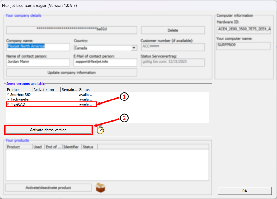277x199 pixels.
Task: Click the Status header in demo versions list
Action: click(86, 89)
